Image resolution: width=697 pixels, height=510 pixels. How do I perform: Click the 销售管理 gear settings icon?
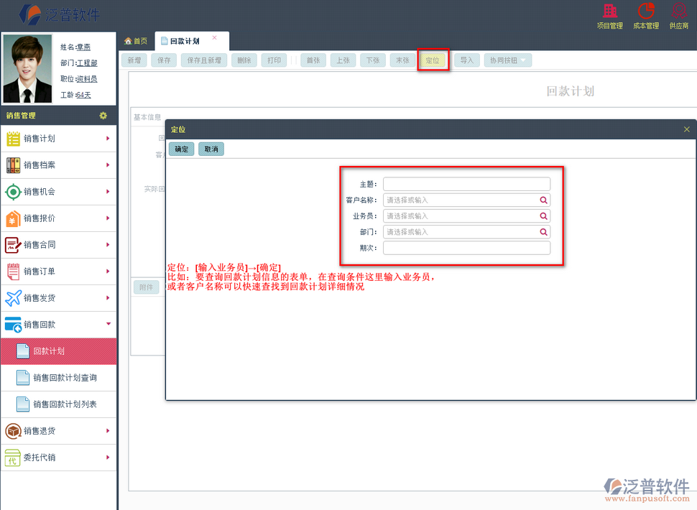point(103,116)
